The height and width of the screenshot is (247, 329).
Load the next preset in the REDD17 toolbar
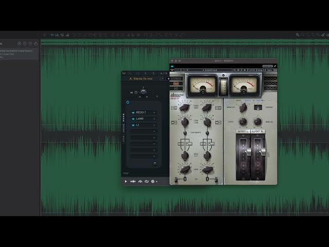click(245, 70)
